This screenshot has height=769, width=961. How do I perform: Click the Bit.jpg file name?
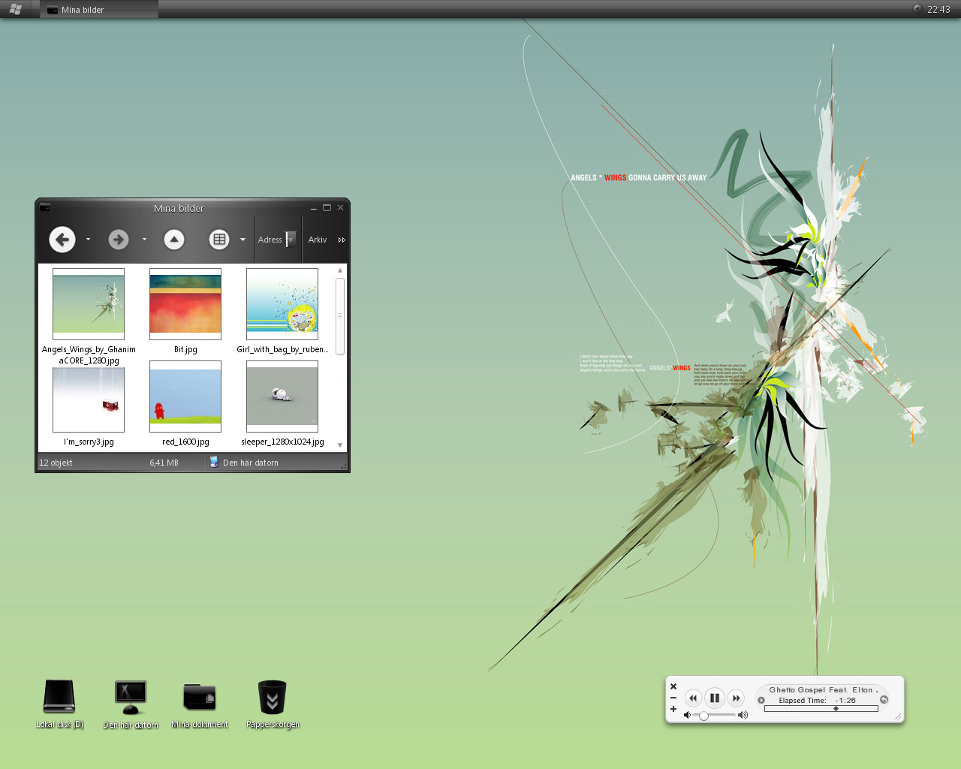185,349
